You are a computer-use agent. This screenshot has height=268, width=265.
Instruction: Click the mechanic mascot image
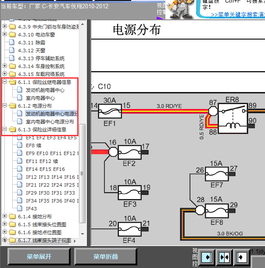click(181, 9)
